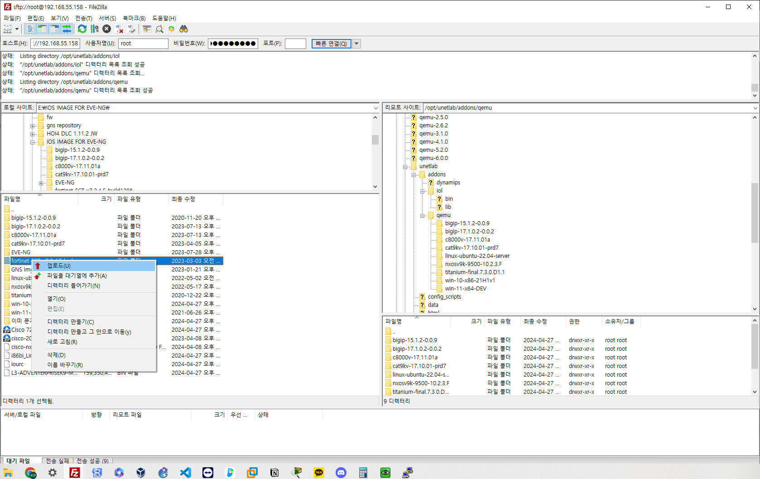Open the remote site path dropdown
Screen dimensions: 760x479
tap(755, 108)
